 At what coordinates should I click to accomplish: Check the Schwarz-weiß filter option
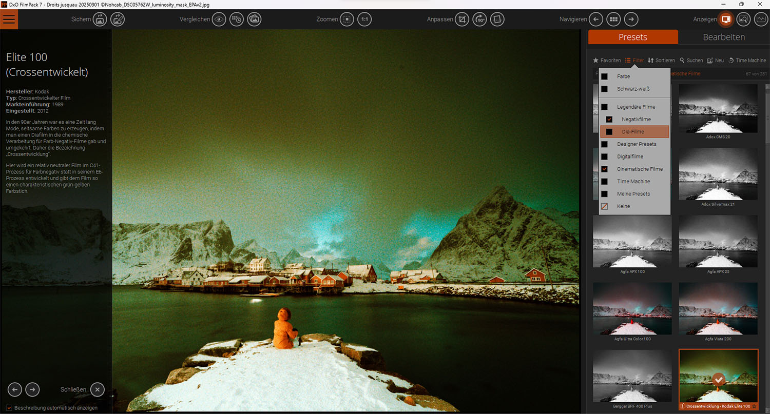pos(605,89)
